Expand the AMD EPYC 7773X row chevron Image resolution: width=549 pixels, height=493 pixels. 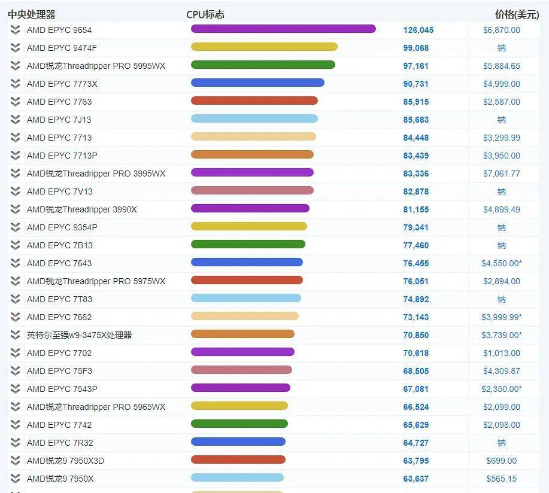tap(15, 84)
